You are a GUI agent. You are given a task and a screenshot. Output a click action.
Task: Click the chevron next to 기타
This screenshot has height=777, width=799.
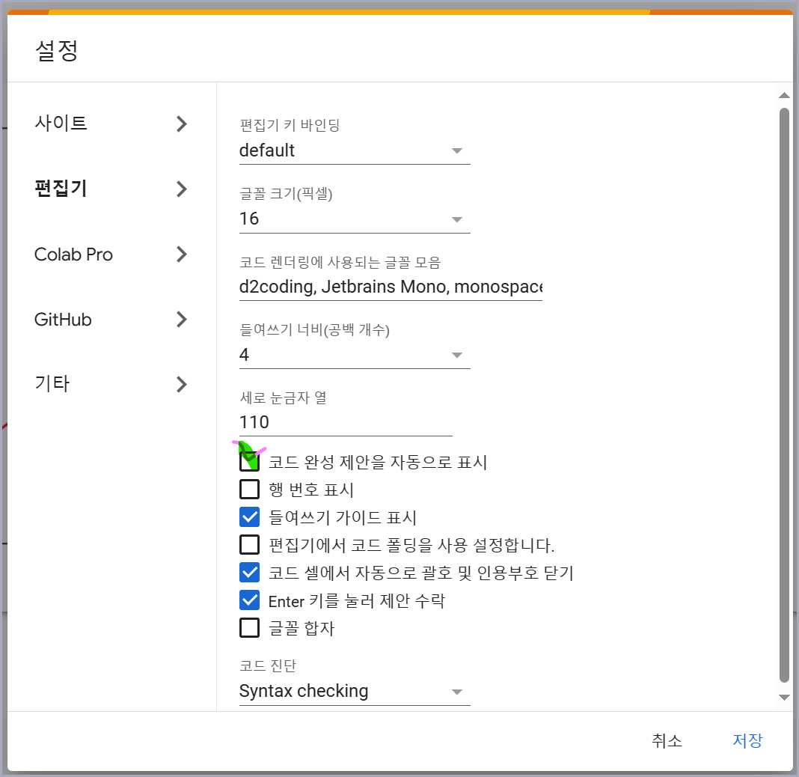[x=181, y=385]
